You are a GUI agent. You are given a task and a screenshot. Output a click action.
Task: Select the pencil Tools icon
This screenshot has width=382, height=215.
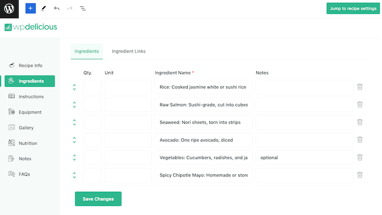click(x=44, y=8)
